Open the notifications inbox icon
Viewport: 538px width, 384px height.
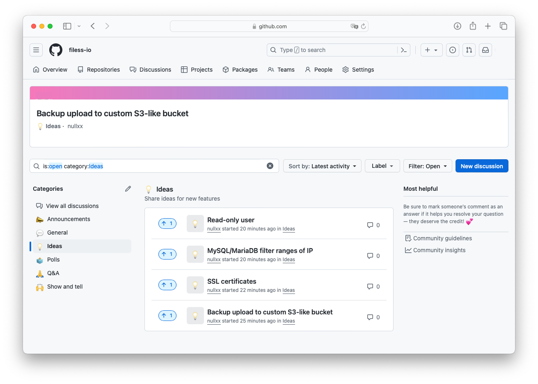point(485,50)
